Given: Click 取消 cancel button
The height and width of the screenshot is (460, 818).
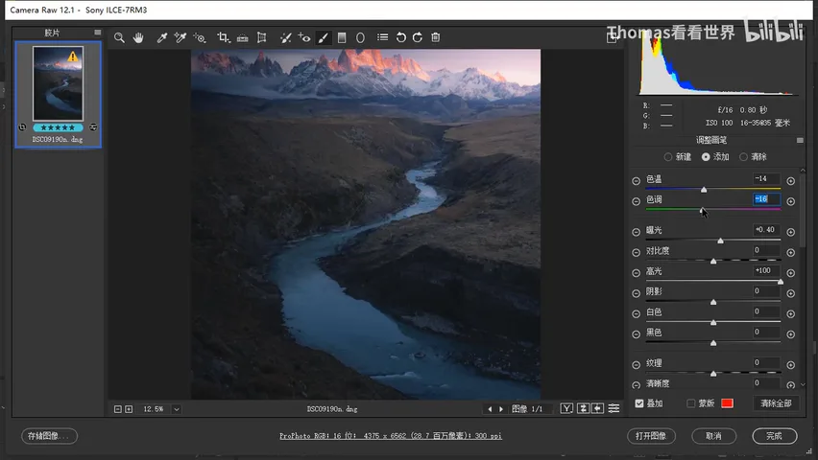Looking at the screenshot, I should pyautogui.click(x=713, y=436).
